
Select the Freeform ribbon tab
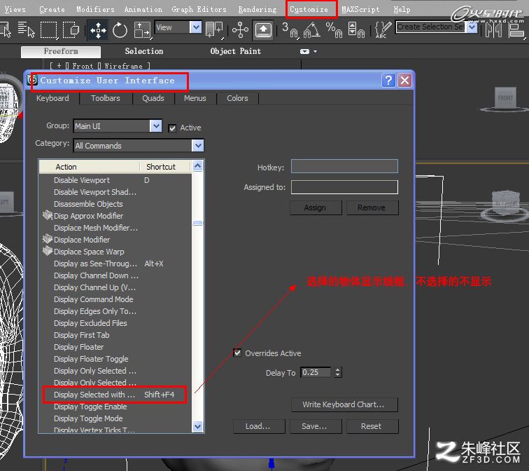[61, 52]
